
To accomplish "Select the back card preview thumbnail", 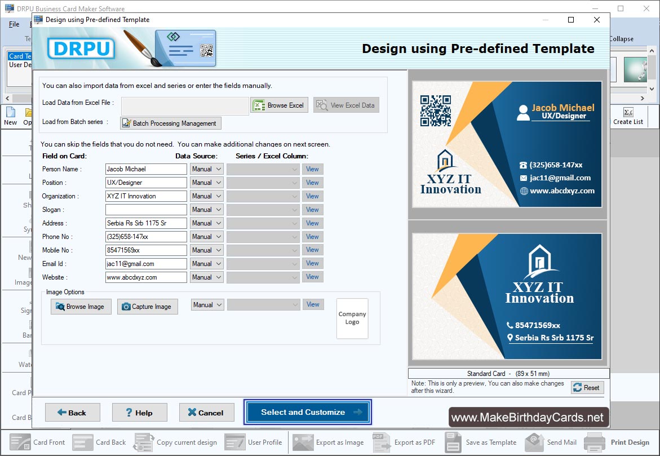I will click(x=507, y=296).
